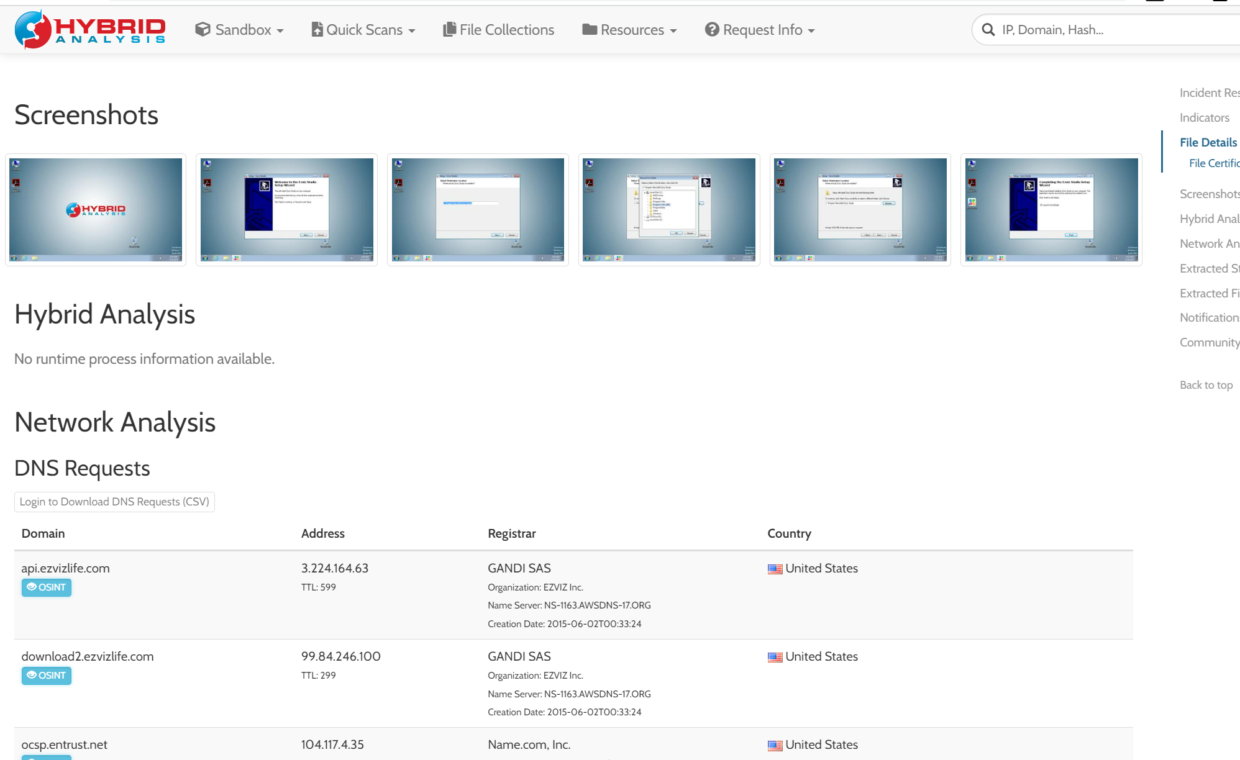Click the Quick Scans file icon

coord(317,29)
